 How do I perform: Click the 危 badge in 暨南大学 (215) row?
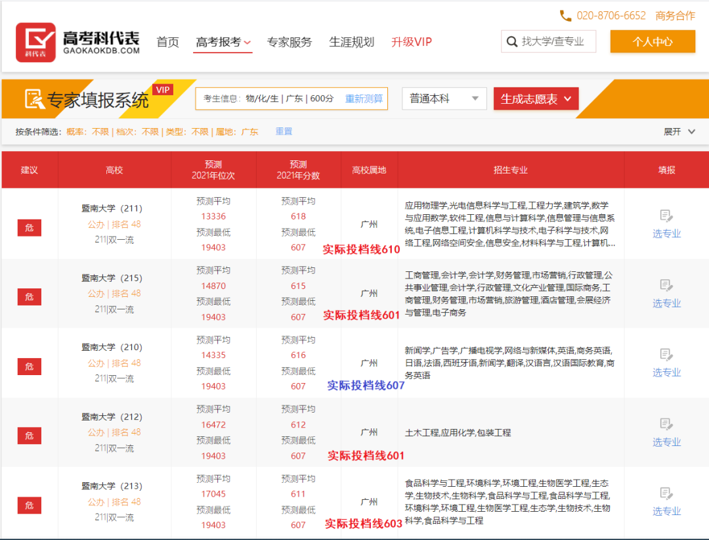[x=30, y=297]
